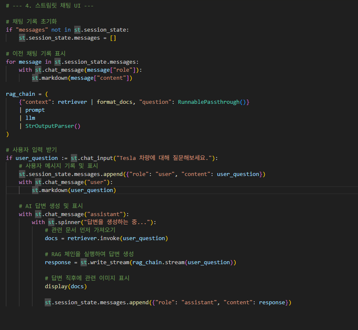Click the llm line in the chain
Viewport: 358px width, 330px height.
pyautogui.click(x=30, y=118)
